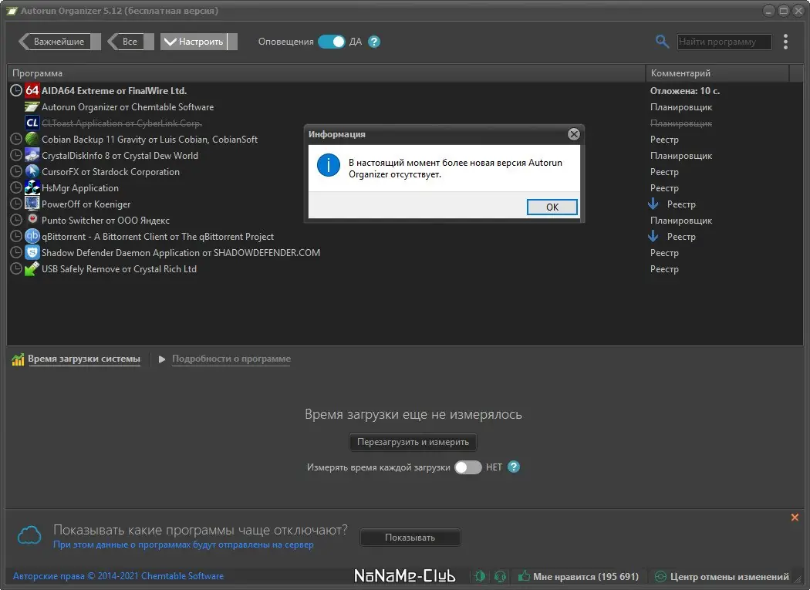Click the green headset support icon

[500, 576]
